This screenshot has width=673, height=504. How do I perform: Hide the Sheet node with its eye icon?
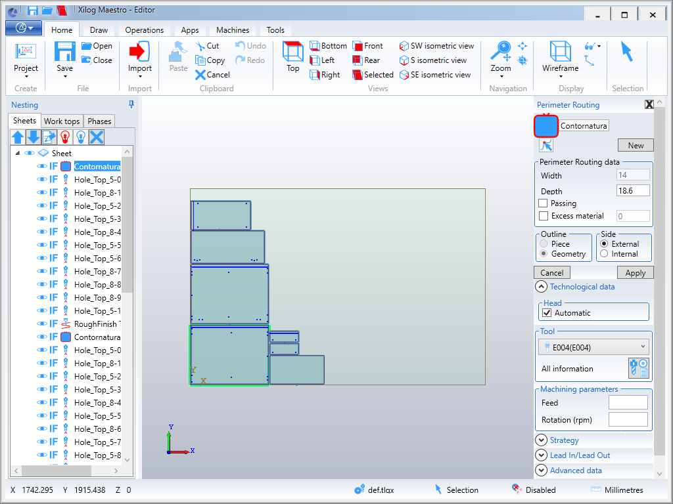pyautogui.click(x=30, y=153)
